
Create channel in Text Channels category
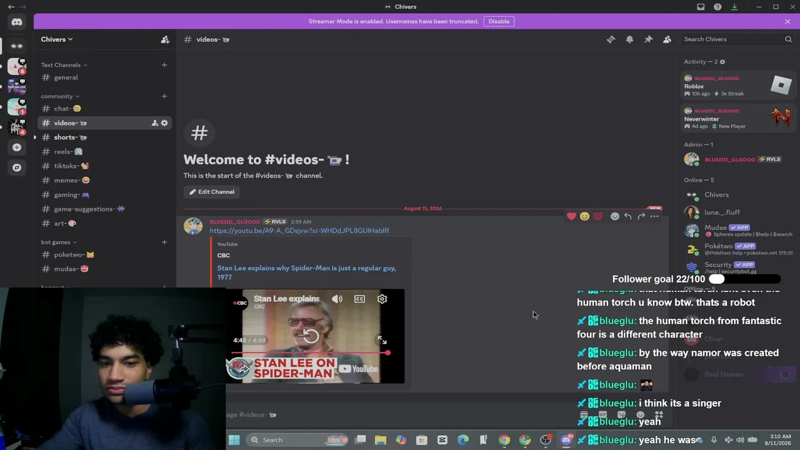coord(164,65)
